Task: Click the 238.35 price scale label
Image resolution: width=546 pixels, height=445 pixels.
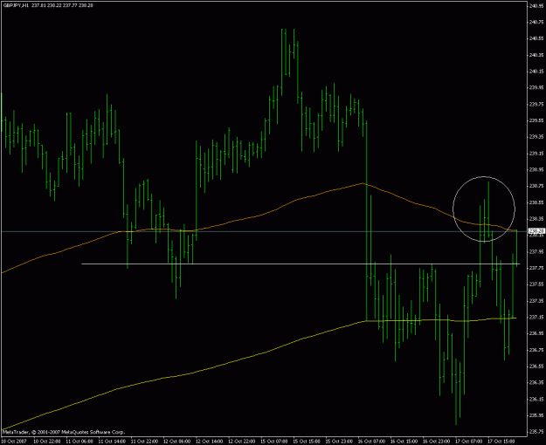Action: 536,219
